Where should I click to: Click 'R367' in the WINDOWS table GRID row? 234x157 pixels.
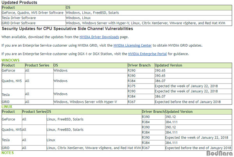pos(141,102)
